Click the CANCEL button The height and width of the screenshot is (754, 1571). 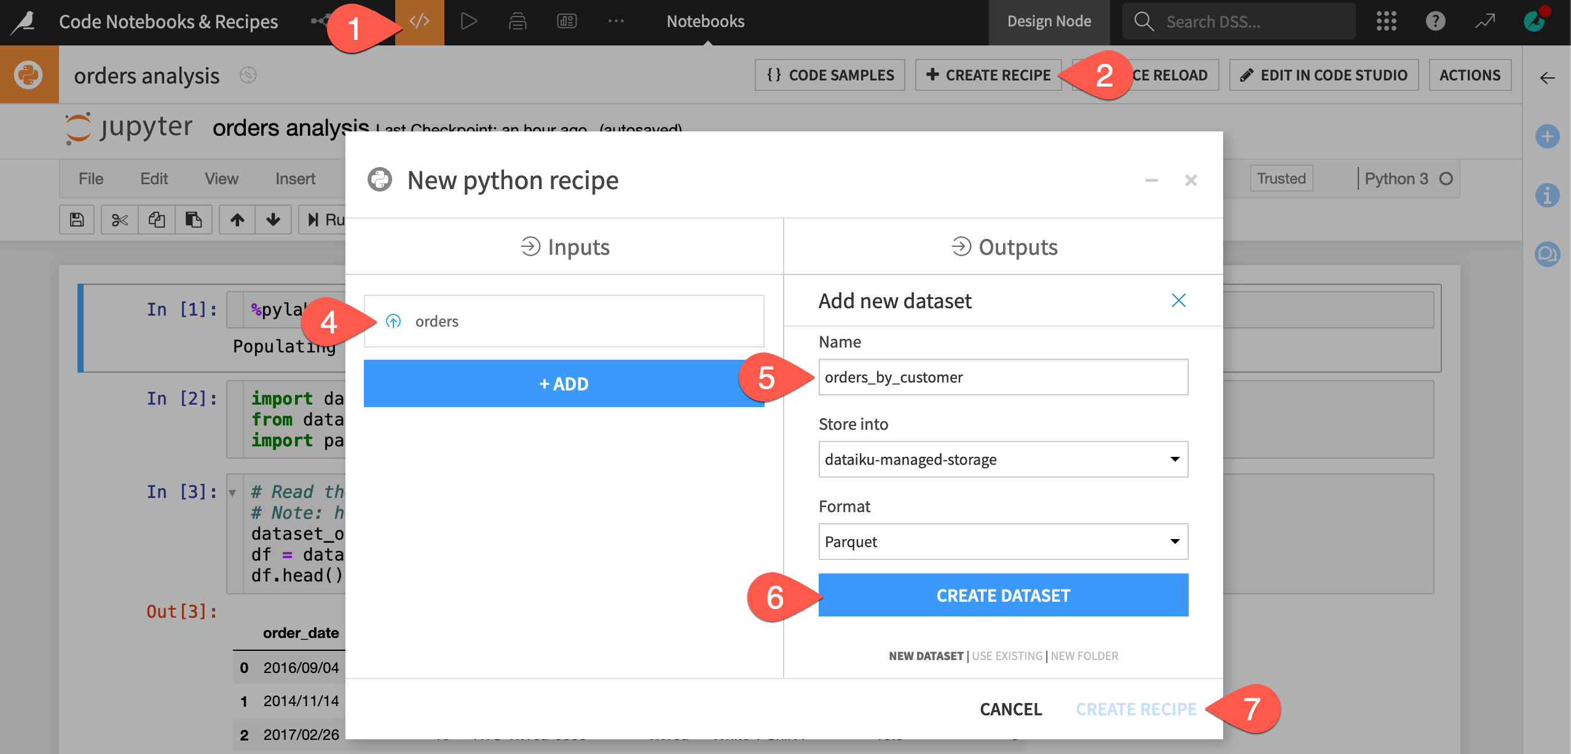pyautogui.click(x=1010, y=709)
